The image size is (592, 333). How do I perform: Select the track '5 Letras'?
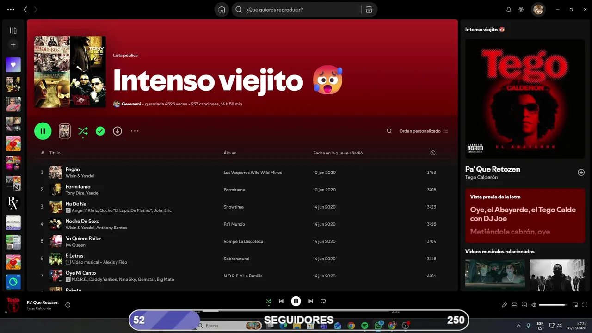(74, 256)
